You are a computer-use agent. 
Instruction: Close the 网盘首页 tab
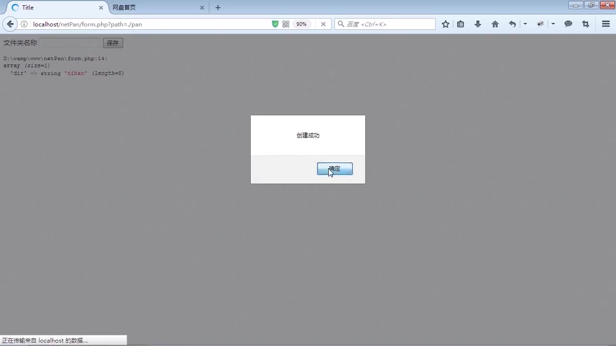202,8
